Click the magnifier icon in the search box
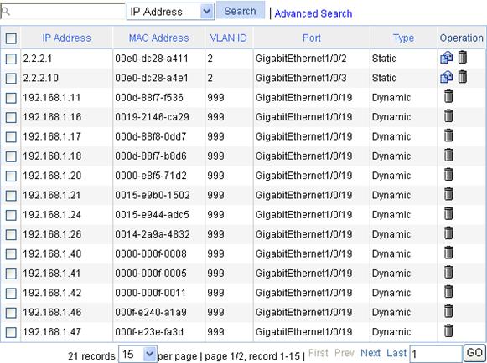487x363 pixels. click(6, 12)
